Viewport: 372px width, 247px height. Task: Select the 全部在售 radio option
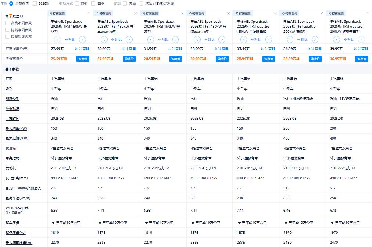(11, 3)
